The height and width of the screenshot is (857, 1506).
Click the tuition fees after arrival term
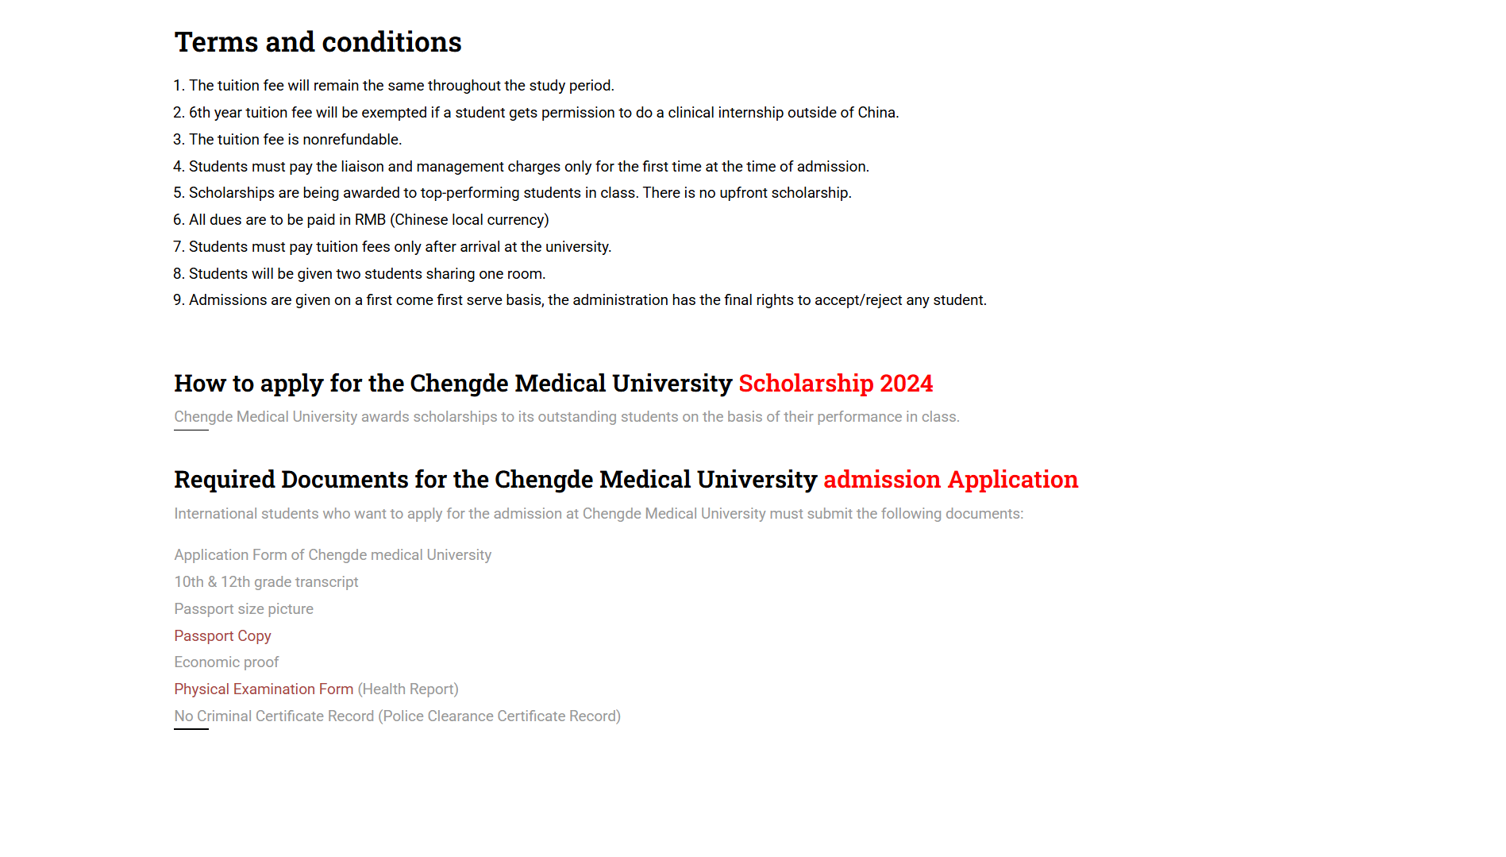click(x=399, y=247)
